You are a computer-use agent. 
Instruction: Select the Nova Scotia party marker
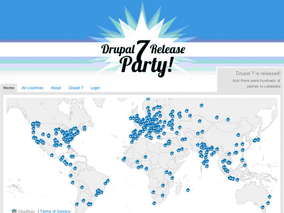(x=84, y=128)
